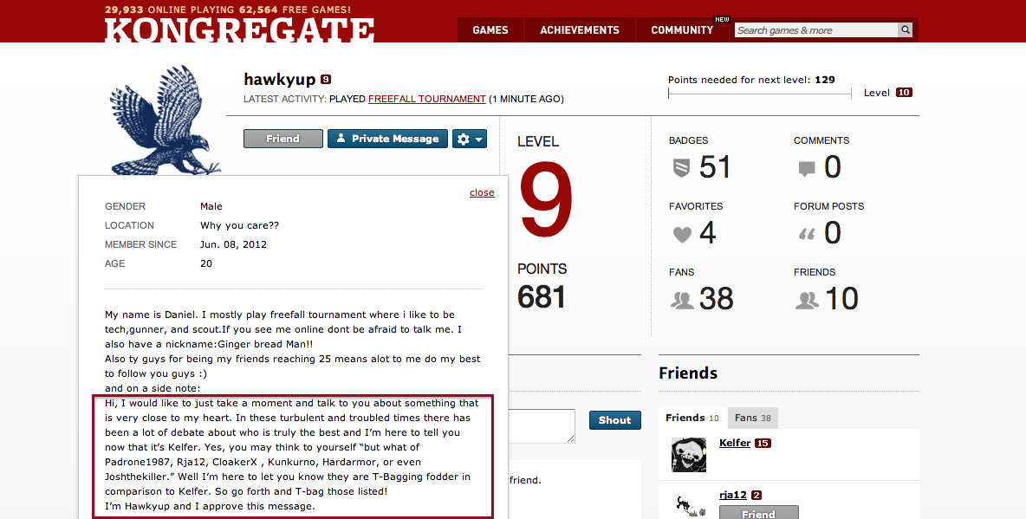
Task: Click the fans people icon
Action: [x=682, y=301]
